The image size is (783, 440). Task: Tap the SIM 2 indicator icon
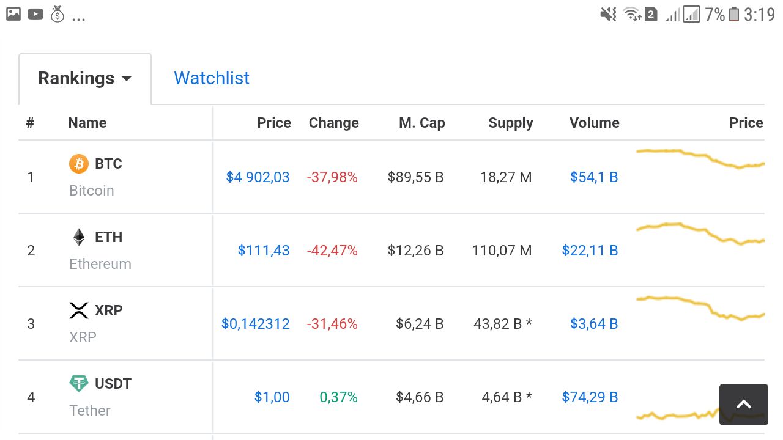651,14
